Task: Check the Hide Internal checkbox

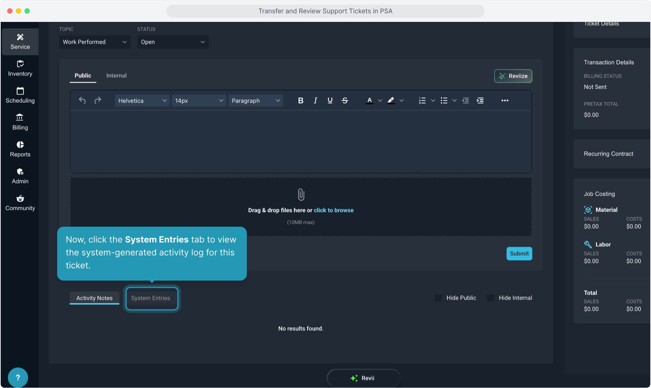Action: tap(491, 298)
